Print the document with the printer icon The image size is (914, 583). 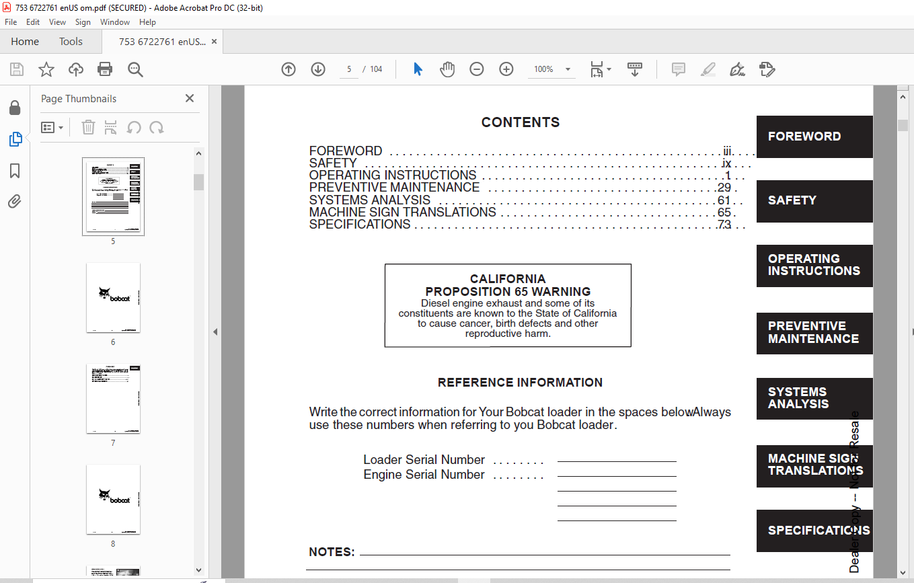[105, 69]
